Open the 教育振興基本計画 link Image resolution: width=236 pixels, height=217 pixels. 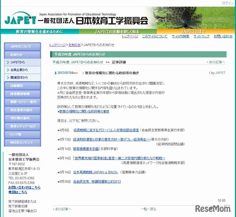click(x=86, y=149)
